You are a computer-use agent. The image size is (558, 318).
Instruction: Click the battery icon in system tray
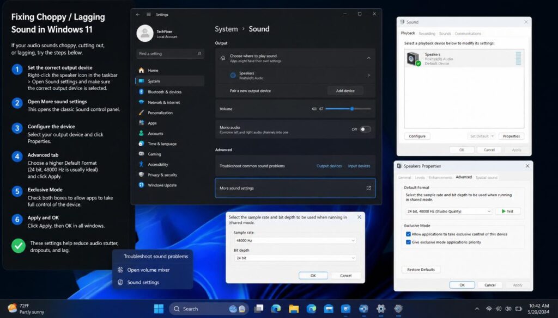click(518, 309)
